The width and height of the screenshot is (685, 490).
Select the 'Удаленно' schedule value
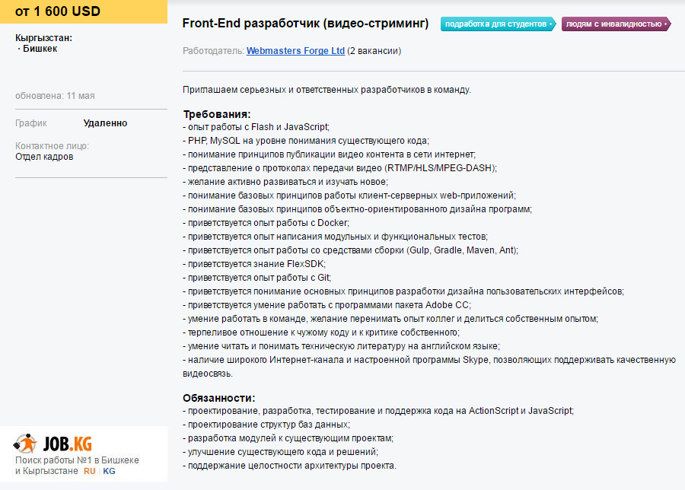point(105,123)
